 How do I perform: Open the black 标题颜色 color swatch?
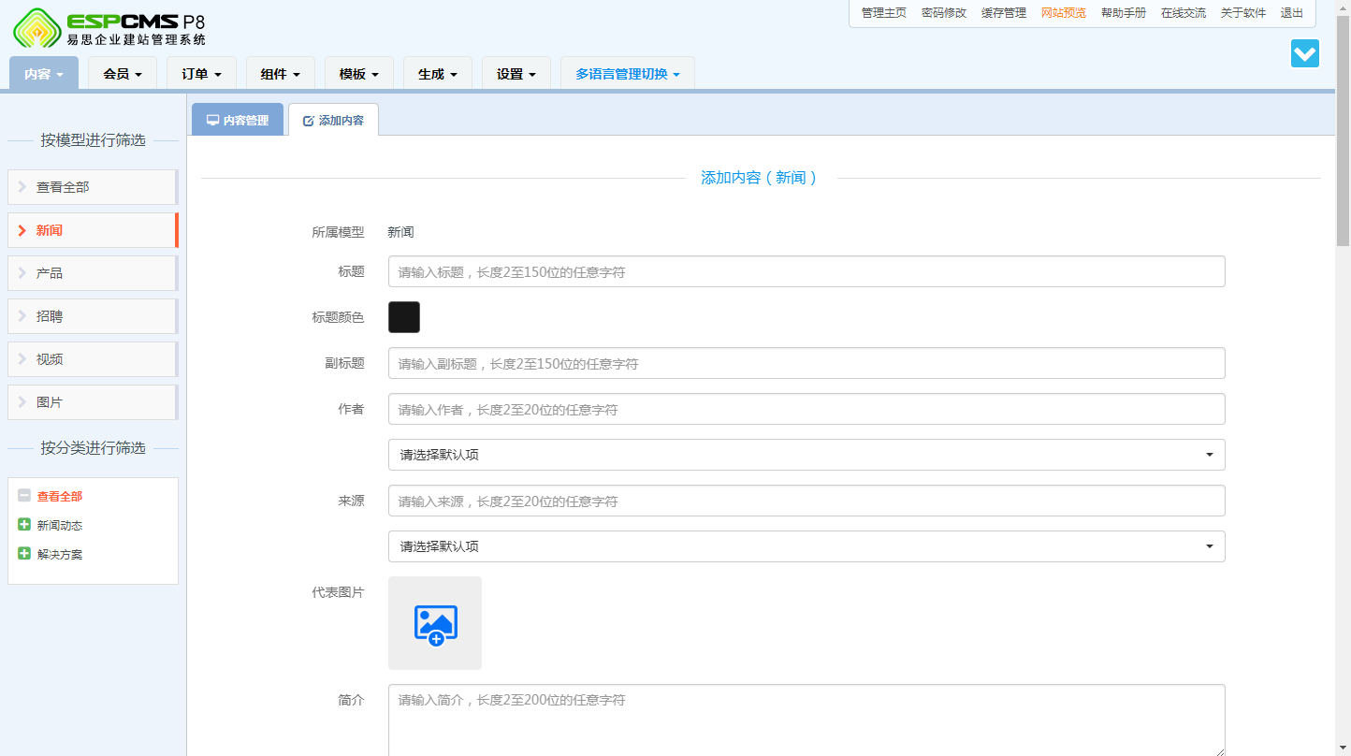coord(404,317)
